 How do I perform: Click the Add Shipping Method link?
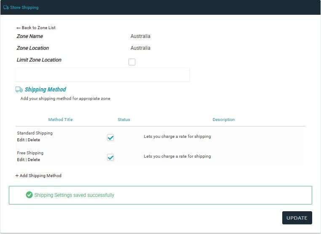(40, 176)
